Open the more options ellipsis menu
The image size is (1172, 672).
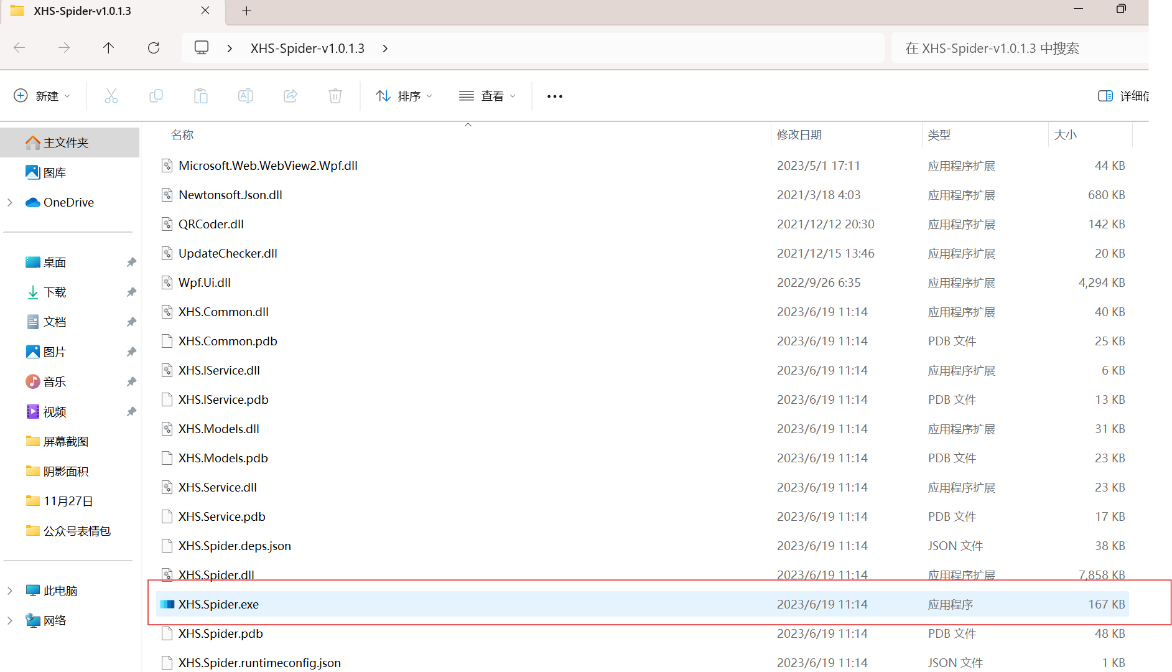tap(554, 96)
